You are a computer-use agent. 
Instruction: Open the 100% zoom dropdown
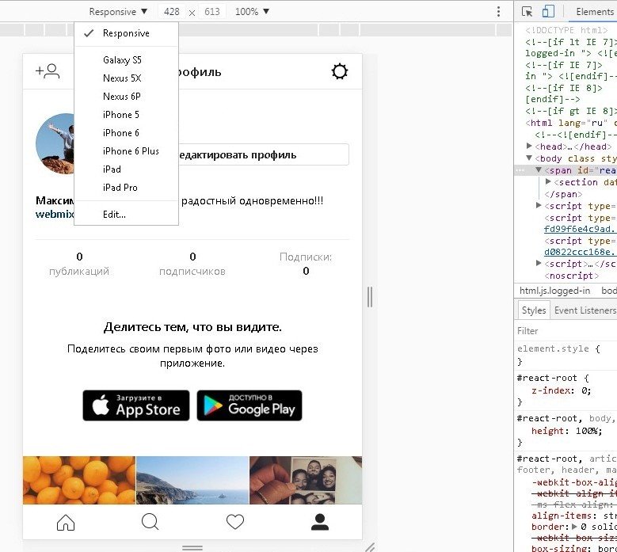pyautogui.click(x=252, y=12)
